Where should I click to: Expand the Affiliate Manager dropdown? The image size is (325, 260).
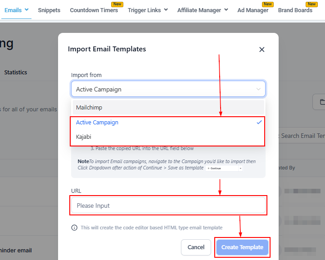pos(226,10)
